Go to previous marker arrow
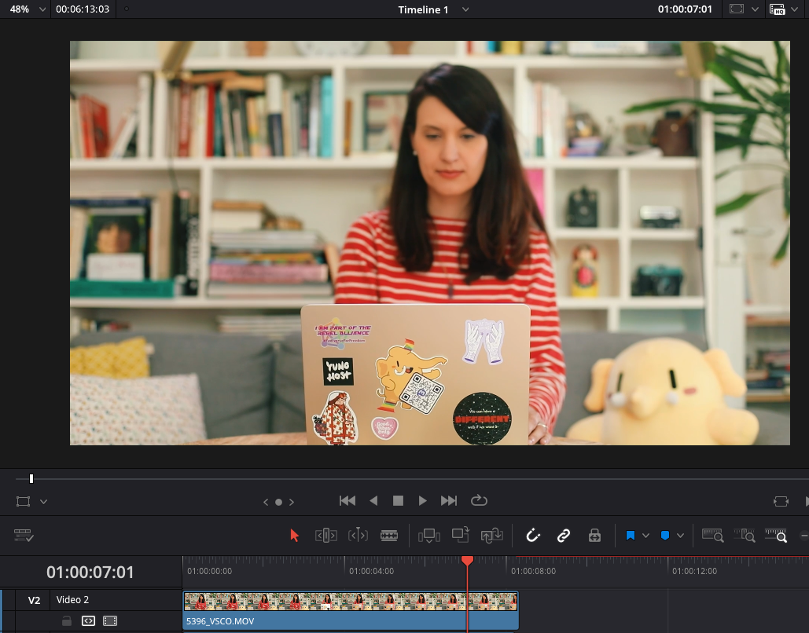Screen dimensions: 809x633 pyautogui.click(x=266, y=502)
